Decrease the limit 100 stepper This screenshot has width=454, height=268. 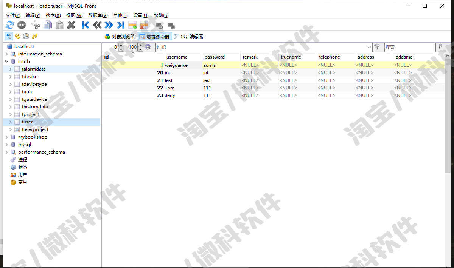pyautogui.click(x=140, y=49)
